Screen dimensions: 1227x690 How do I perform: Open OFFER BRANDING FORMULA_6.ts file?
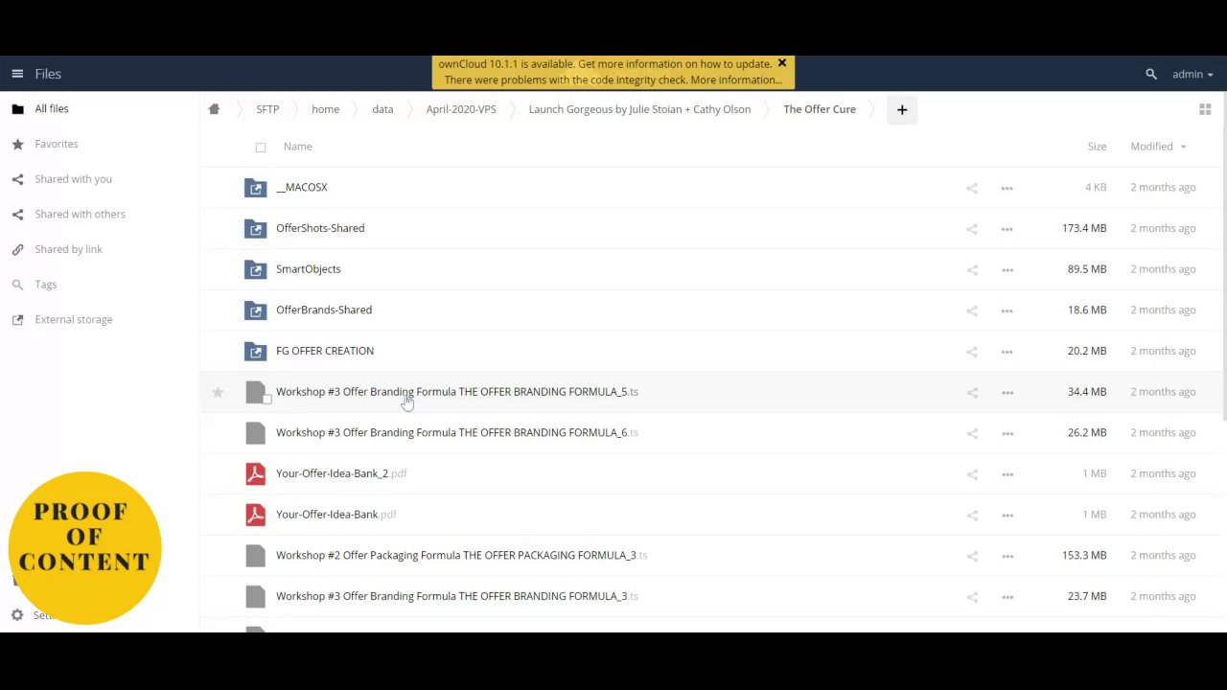[x=457, y=433]
